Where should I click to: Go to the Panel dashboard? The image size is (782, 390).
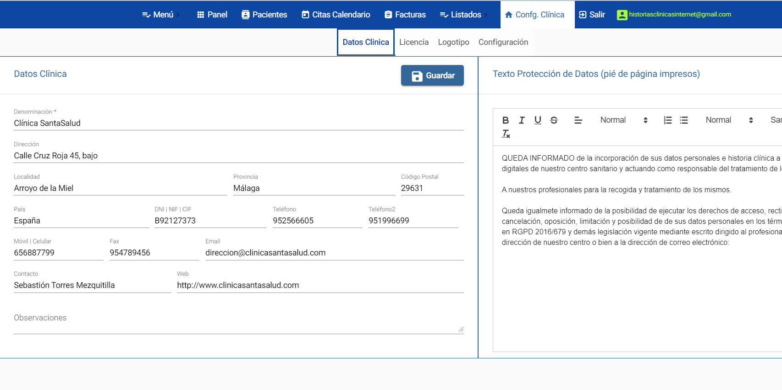click(x=212, y=15)
